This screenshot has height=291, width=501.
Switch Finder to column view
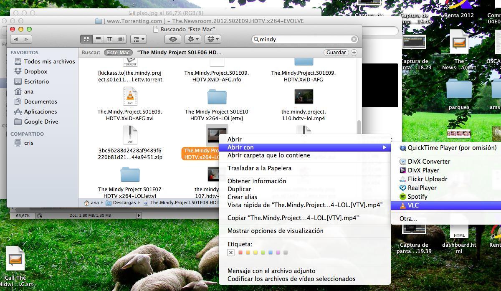click(x=109, y=39)
